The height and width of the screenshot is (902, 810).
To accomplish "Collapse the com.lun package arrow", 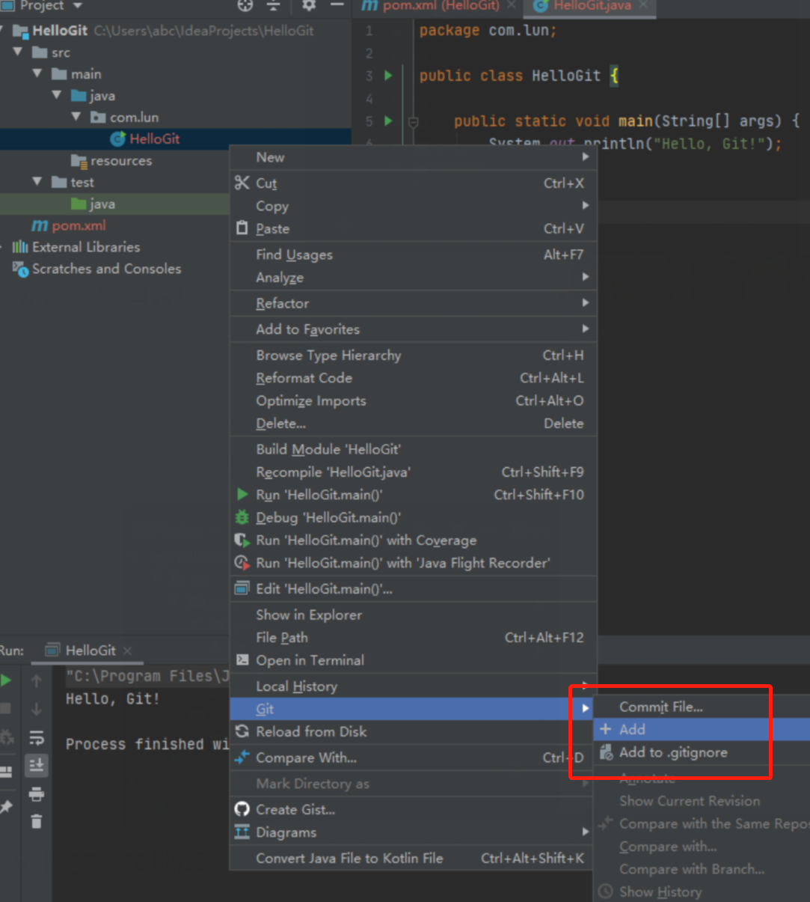I will tap(76, 117).
